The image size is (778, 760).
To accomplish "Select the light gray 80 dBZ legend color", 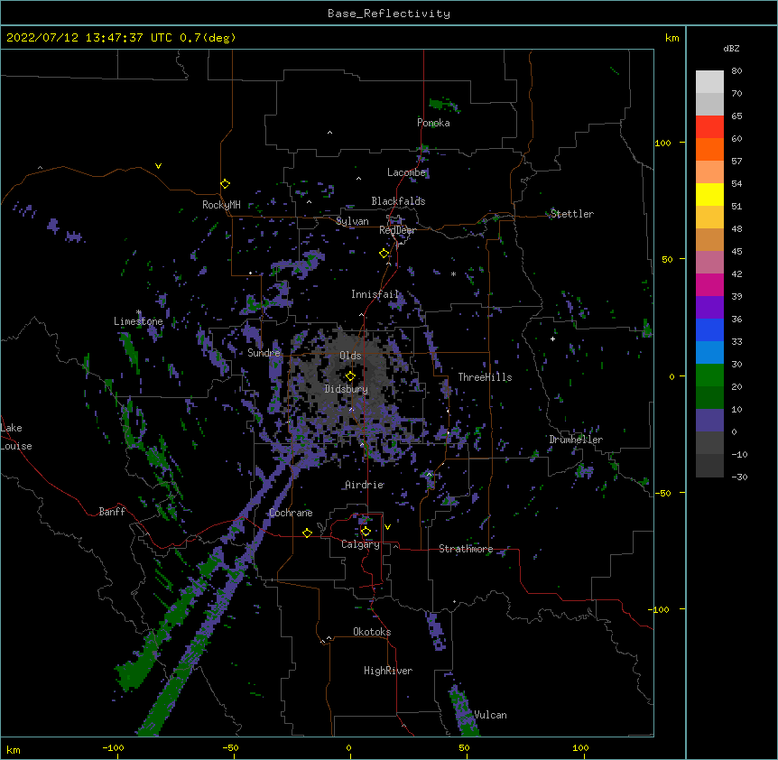I will click(709, 82).
